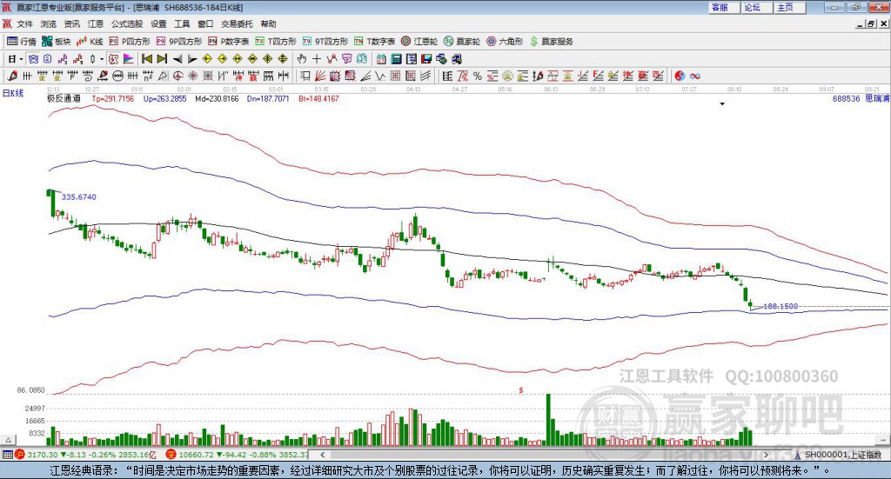Click the calendar date icon

coord(381,59)
